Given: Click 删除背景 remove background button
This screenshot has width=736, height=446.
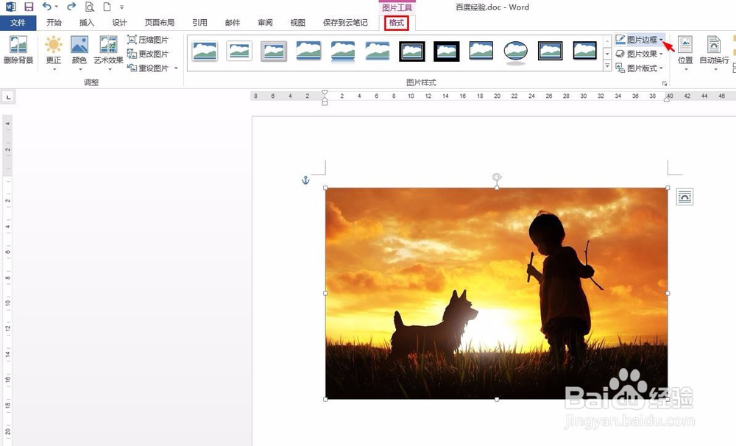Looking at the screenshot, I should pyautogui.click(x=18, y=50).
